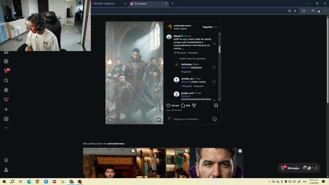Image resolution: width=329 pixels, height=185 pixels.
Task: Hide all replies under blessd's comment
Action: point(193,59)
